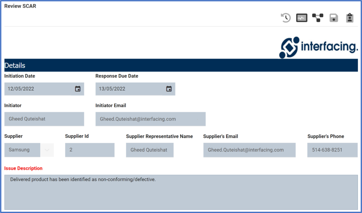Click the save disk icon
362x213 pixels.
pos(334,18)
